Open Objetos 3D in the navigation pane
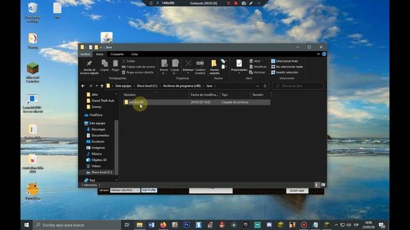Screen dimensions: 410x230 pos(97,160)
